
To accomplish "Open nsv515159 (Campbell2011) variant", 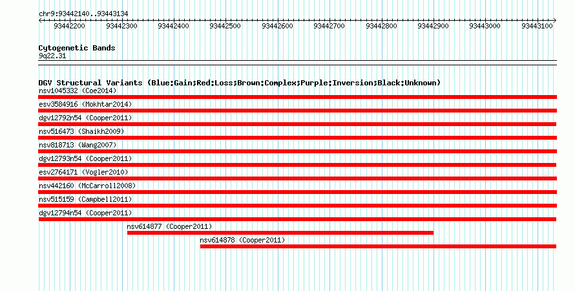I will point(85,199).
